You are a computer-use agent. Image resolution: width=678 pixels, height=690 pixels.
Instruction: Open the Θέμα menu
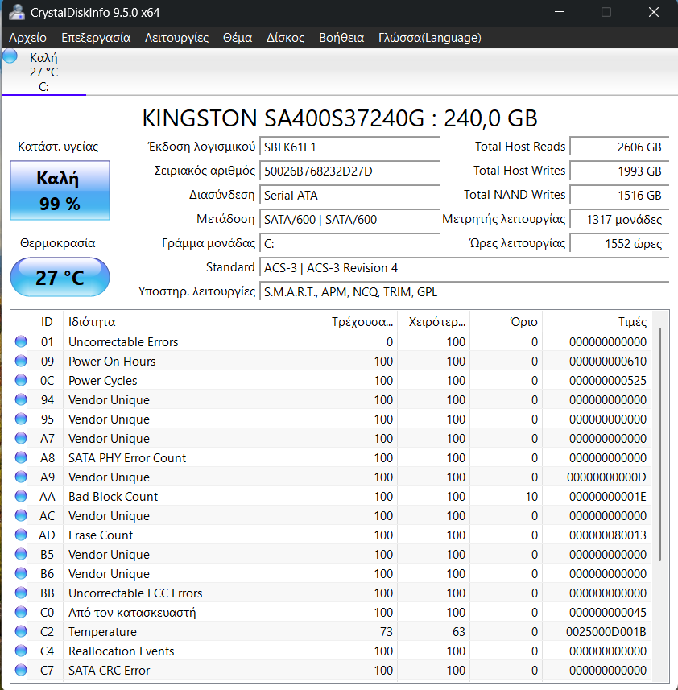[x=238, y=38]
